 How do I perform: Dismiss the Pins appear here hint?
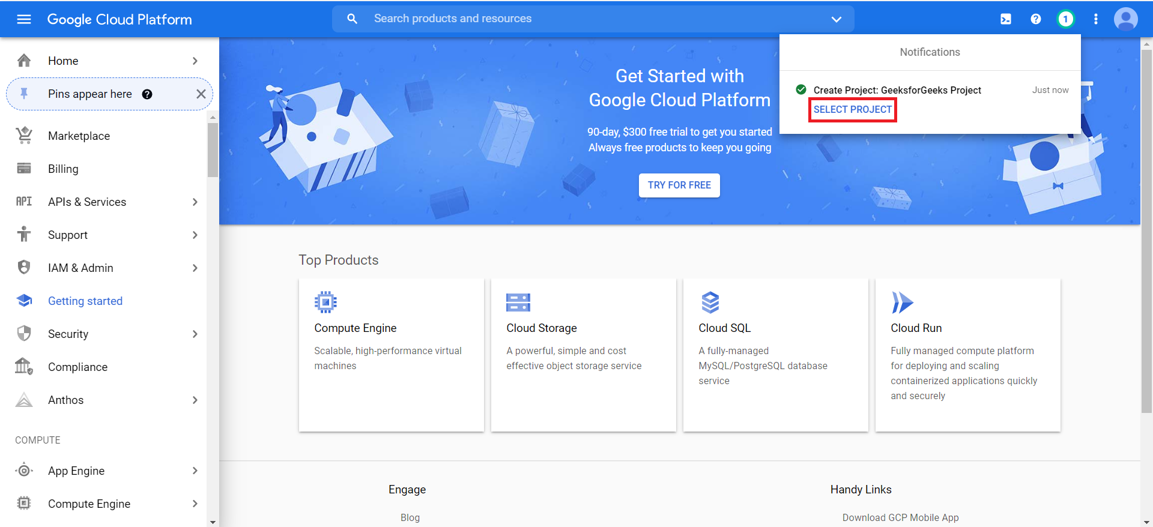click(x=201, y=94)
